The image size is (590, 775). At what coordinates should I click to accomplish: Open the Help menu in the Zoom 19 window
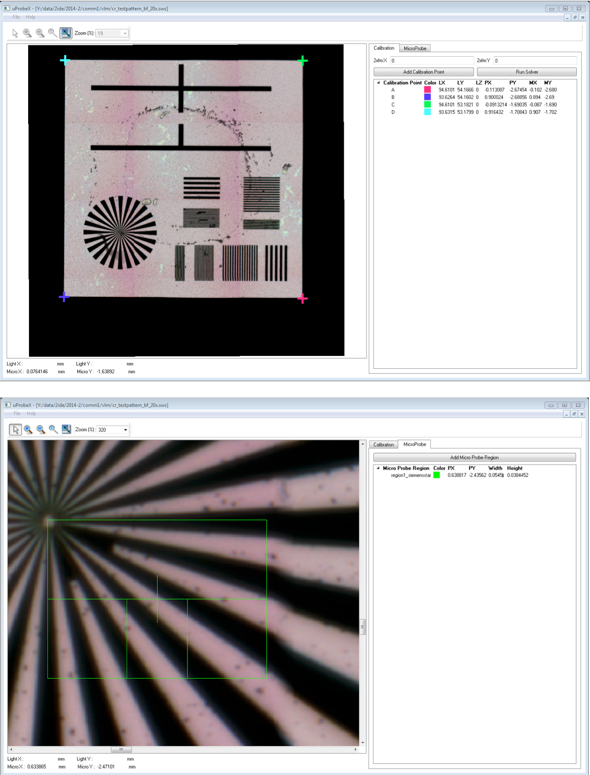(31, 17)
